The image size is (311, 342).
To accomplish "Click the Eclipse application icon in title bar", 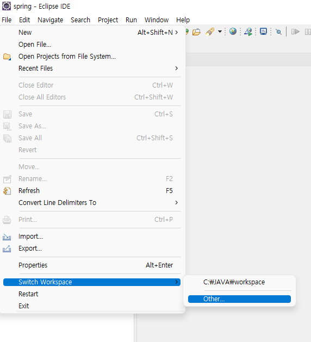I will 7,6.
